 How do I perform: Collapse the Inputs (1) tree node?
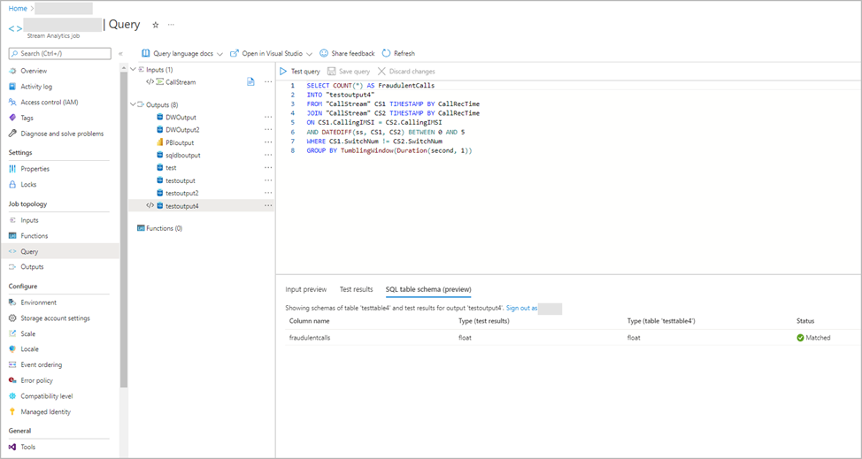tap(133, 70)
